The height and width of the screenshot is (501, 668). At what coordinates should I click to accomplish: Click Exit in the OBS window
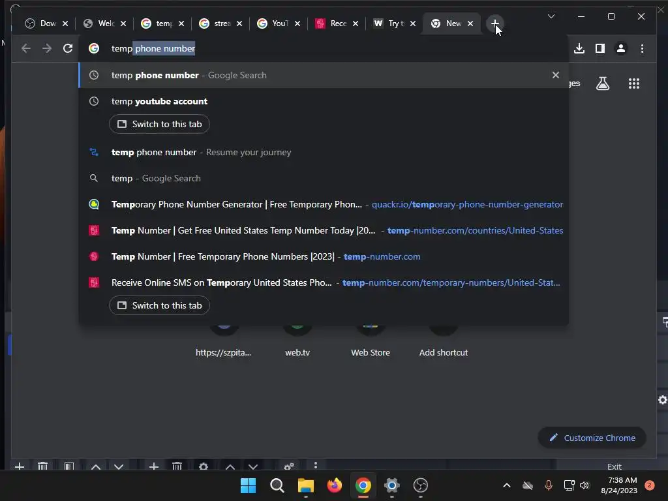614,466
